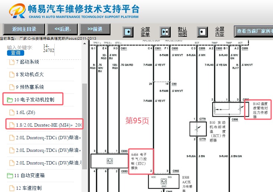
Task: Click folder icon beside 11 自动变速箱
Action: [x=10, y=176]
